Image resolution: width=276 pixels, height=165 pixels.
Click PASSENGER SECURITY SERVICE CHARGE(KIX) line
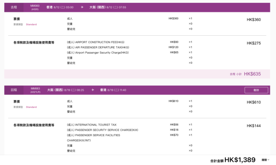coord(103,130)
